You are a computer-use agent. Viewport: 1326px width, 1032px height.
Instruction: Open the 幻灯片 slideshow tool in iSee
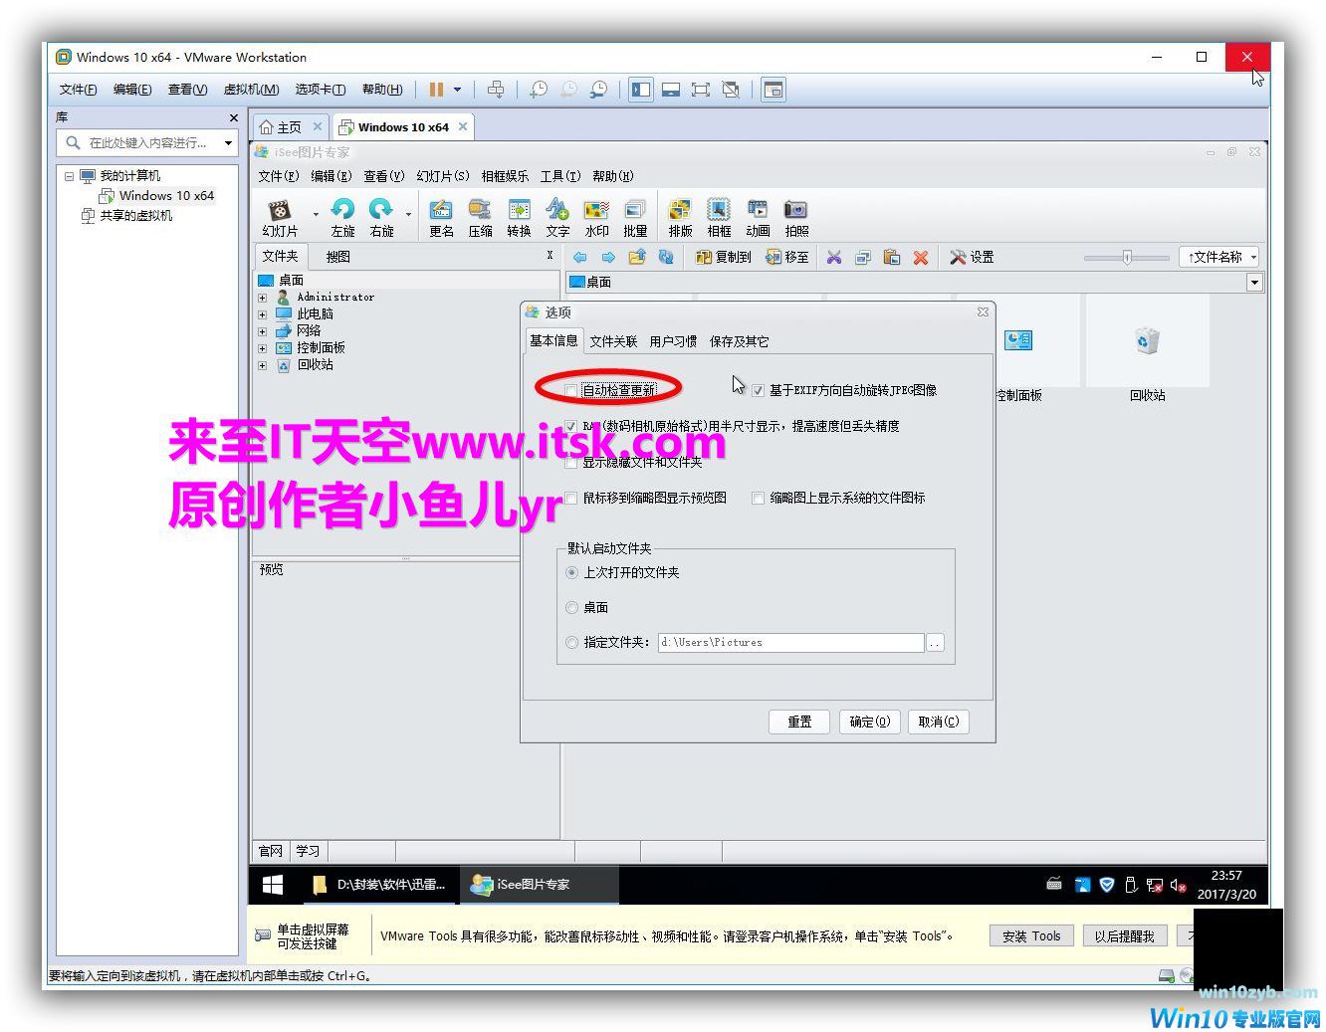[281, 217]
